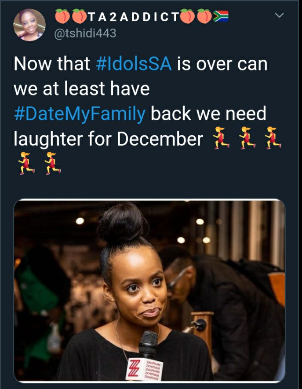The height and width of the screenshot is (389, 302).
Task: Click the peach emoji right after TA2ADDICT
Action: [187, 16]
